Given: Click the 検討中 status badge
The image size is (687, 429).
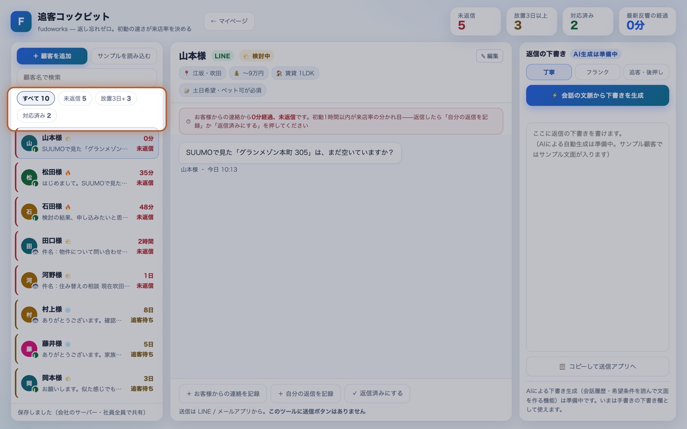Looking at the screenshot, I should (x=257, y=56).
